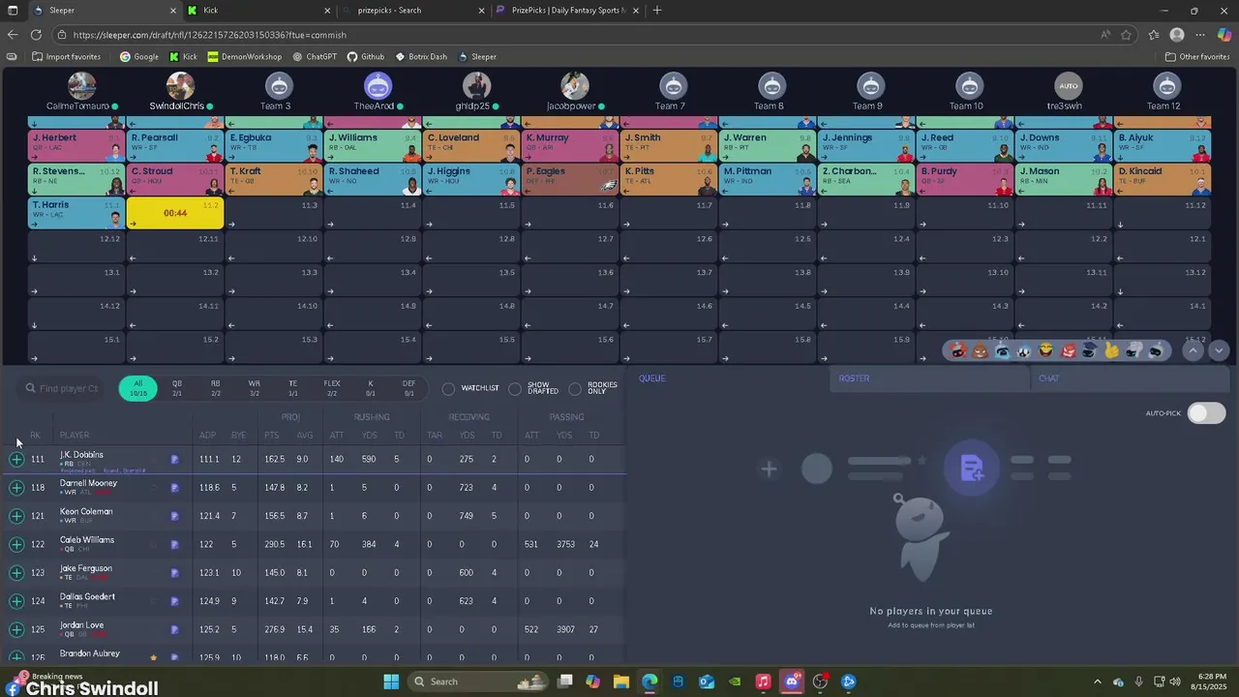Image resolution: width=1239 pixels, height=697 pixels.
Task: Collapse draft board with up chevron
Action: 1194,350
